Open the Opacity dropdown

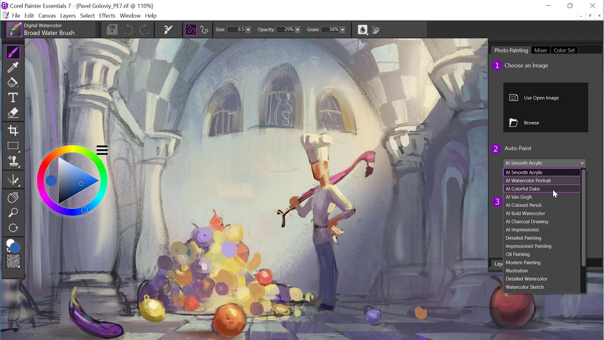pyautogui.click(x=298, y=29)
